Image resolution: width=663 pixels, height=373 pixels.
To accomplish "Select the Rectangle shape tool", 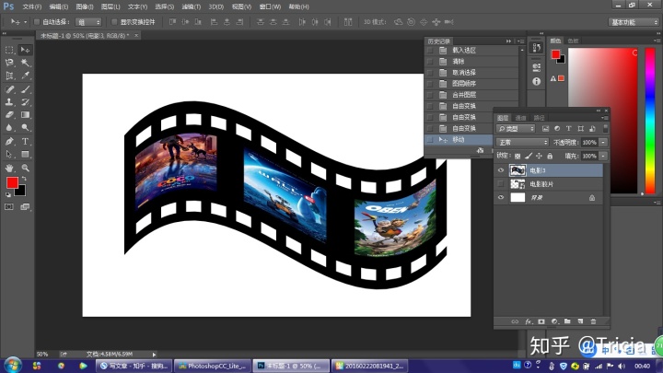I will [x=26, y=155].
